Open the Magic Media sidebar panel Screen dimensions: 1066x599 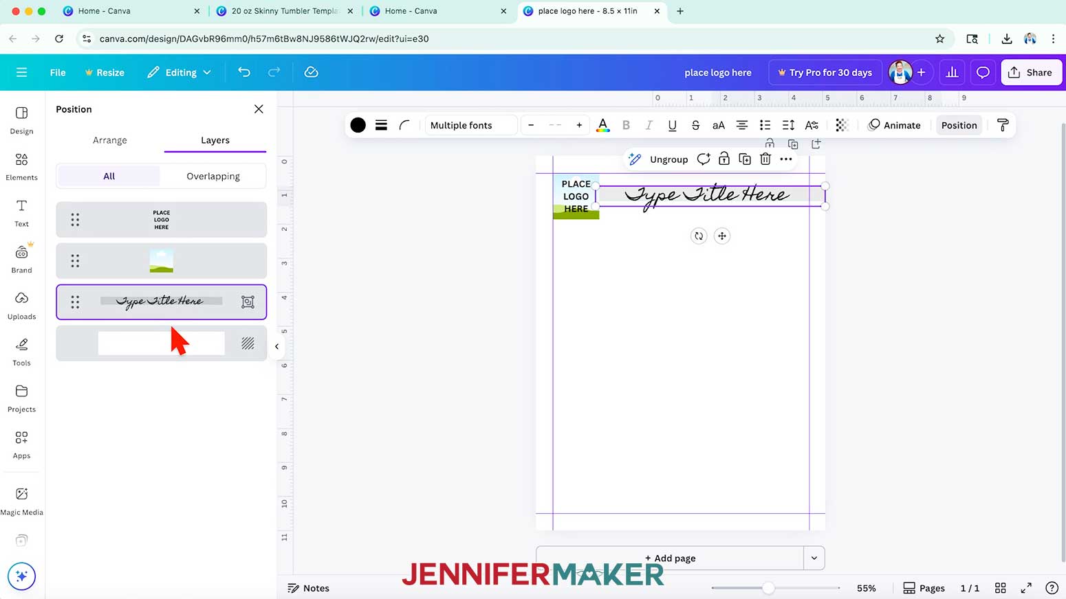21,501
